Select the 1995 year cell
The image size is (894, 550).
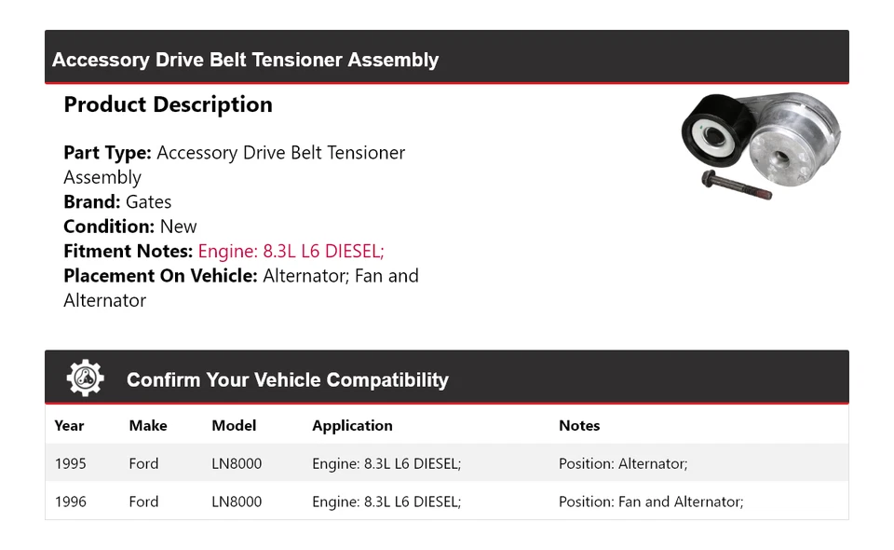[70, 463]
